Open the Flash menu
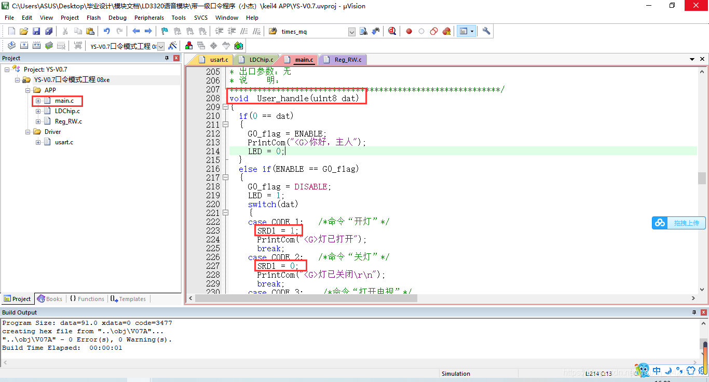The height and width of the screenshot is (382, 709). coord(94,18)
